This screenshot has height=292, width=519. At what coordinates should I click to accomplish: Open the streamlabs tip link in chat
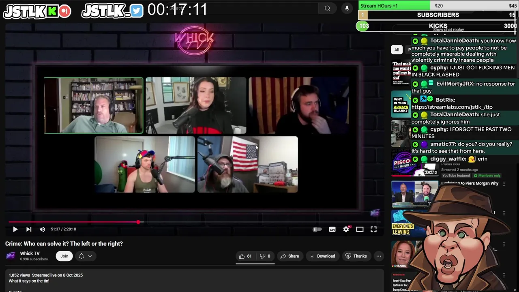pos(452,107)
